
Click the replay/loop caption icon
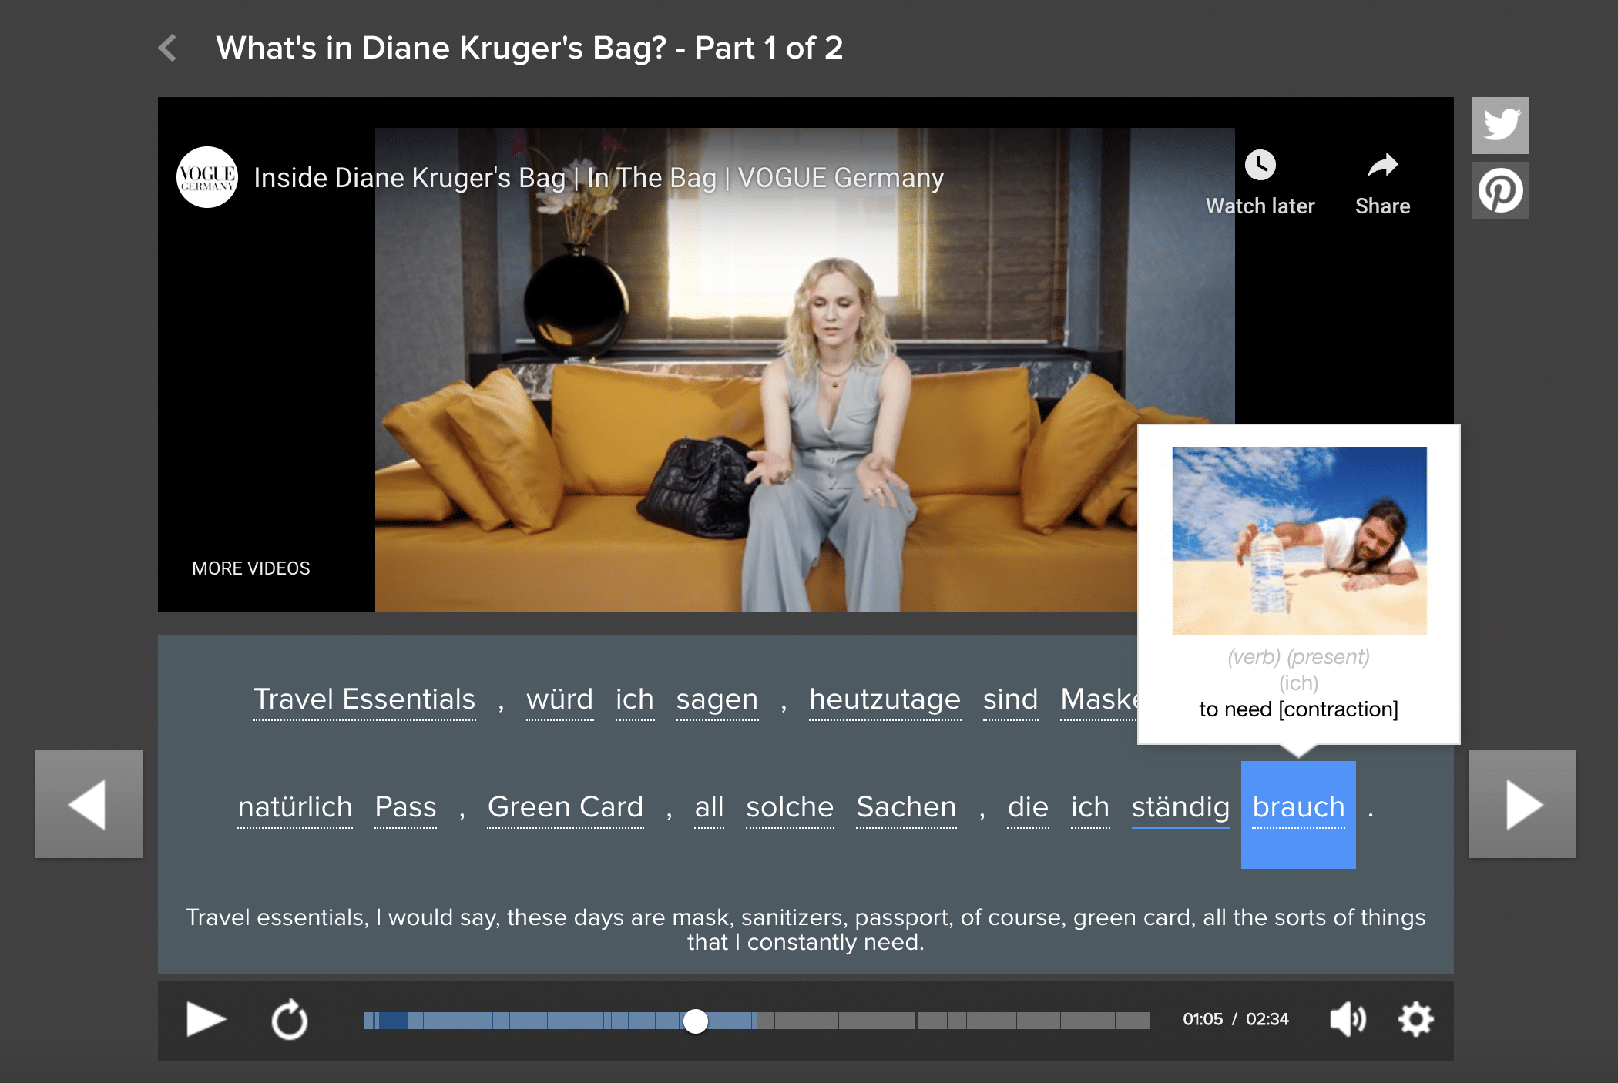289,1019
